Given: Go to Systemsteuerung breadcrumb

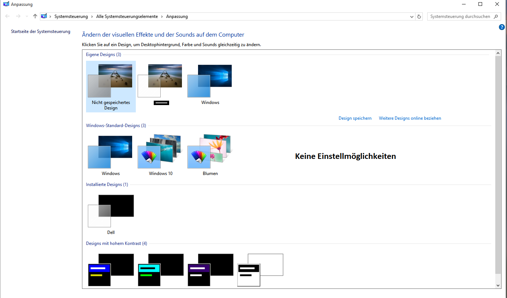Looking at the screenshot, I should tap(71, 16).
